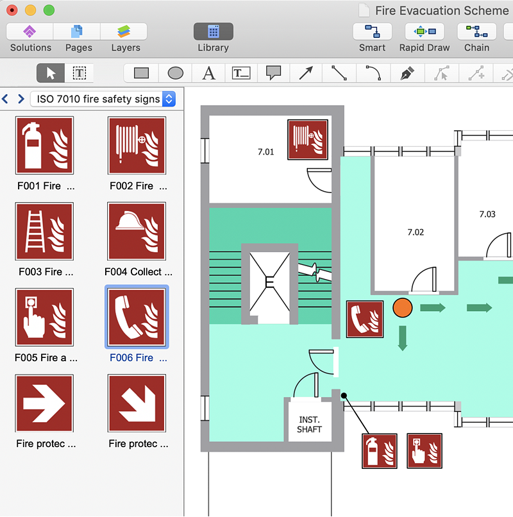The width and height of the screenshot is (513, 517).
Task: Go to the previous library with left chevron
Action: tap(6, 99)
